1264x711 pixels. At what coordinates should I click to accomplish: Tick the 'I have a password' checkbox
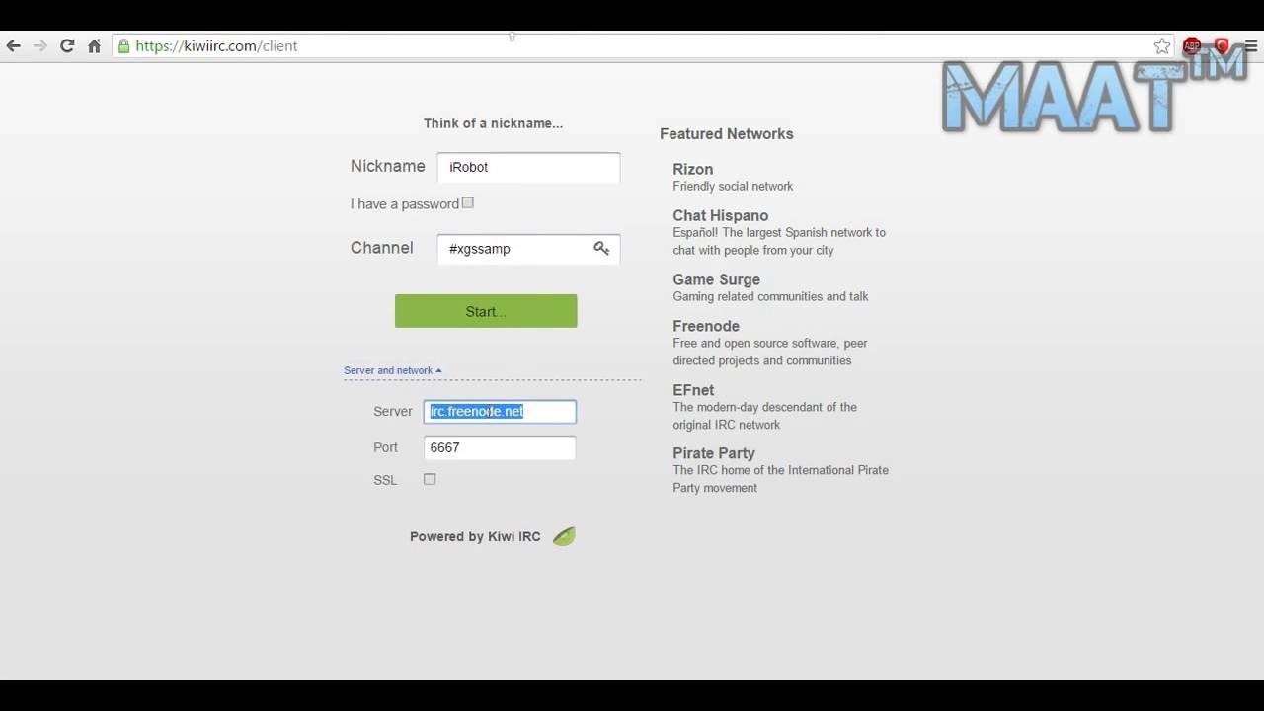(468, 202)
